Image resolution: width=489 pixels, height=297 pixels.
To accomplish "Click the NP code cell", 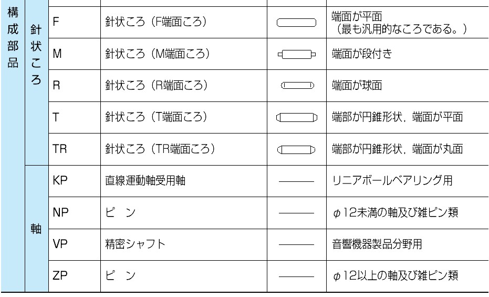I will 75,213.
